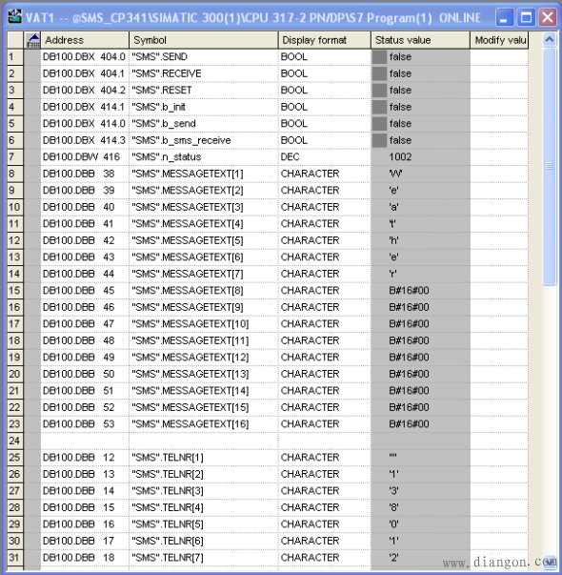Click the status indicator of "SMS".SEND

point(379,57)
